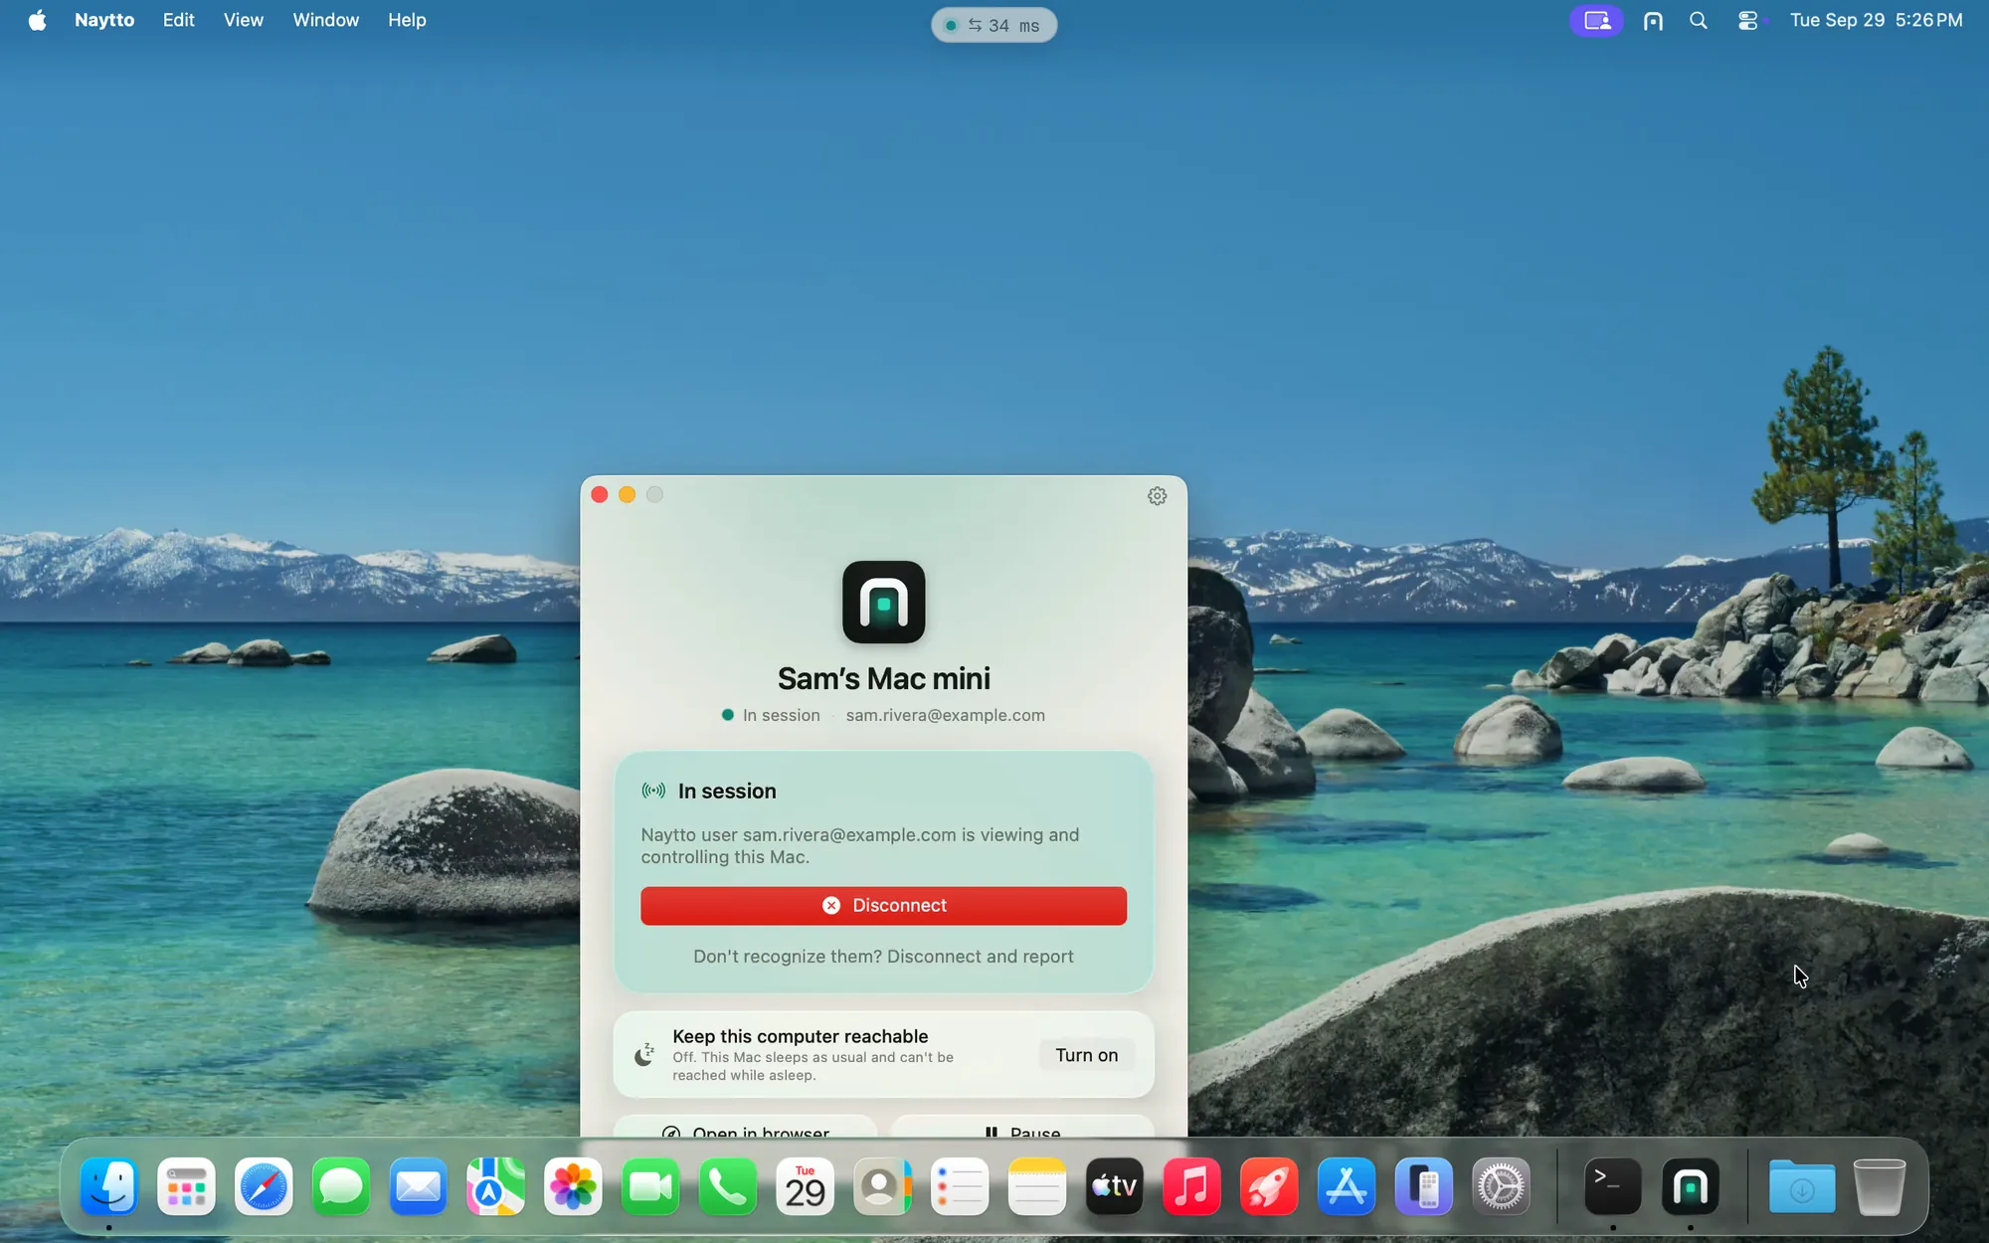Screen dimensions: 1989x1243
Task: Click the Naytto menu bar status icon
Action: 1653,21
